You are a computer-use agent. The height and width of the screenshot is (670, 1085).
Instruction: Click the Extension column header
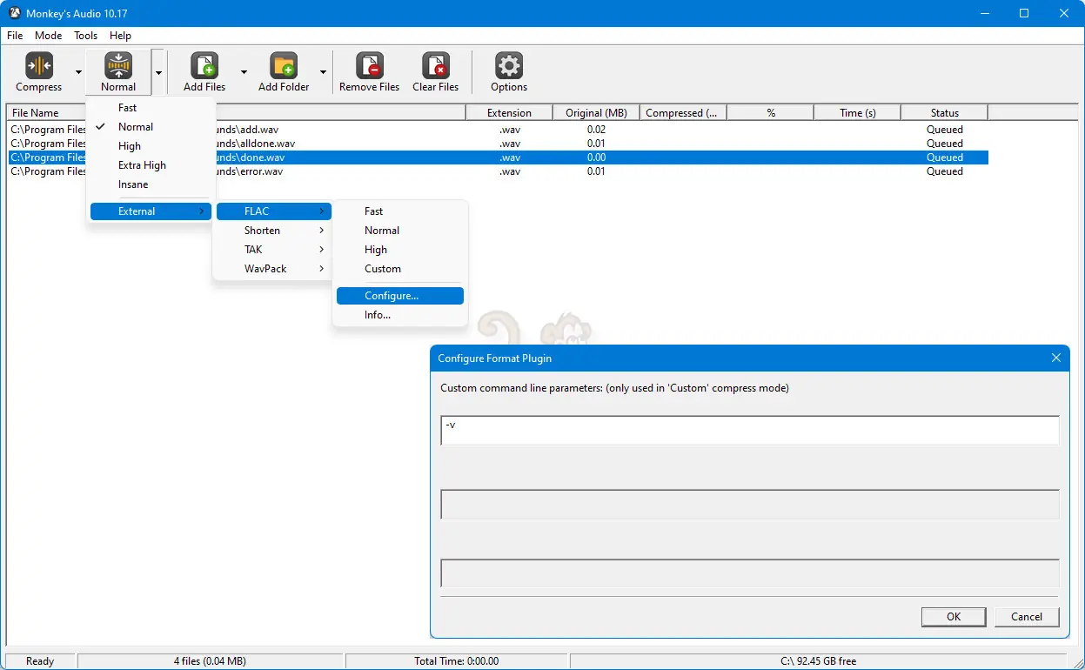pos(509,112)
